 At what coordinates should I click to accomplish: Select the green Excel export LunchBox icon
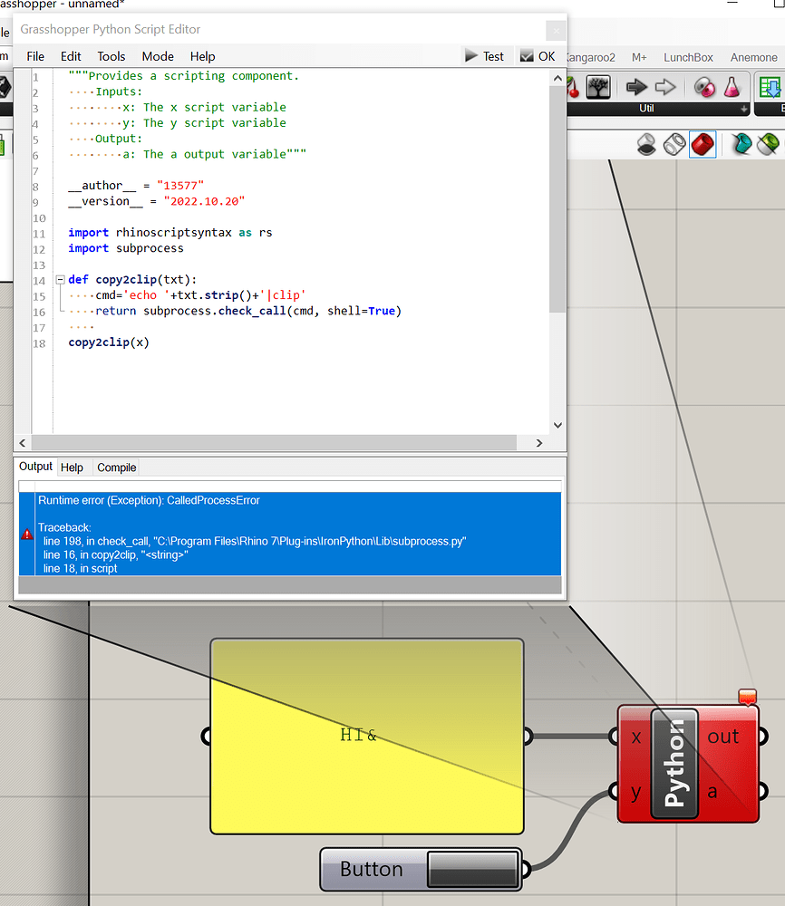772,87
